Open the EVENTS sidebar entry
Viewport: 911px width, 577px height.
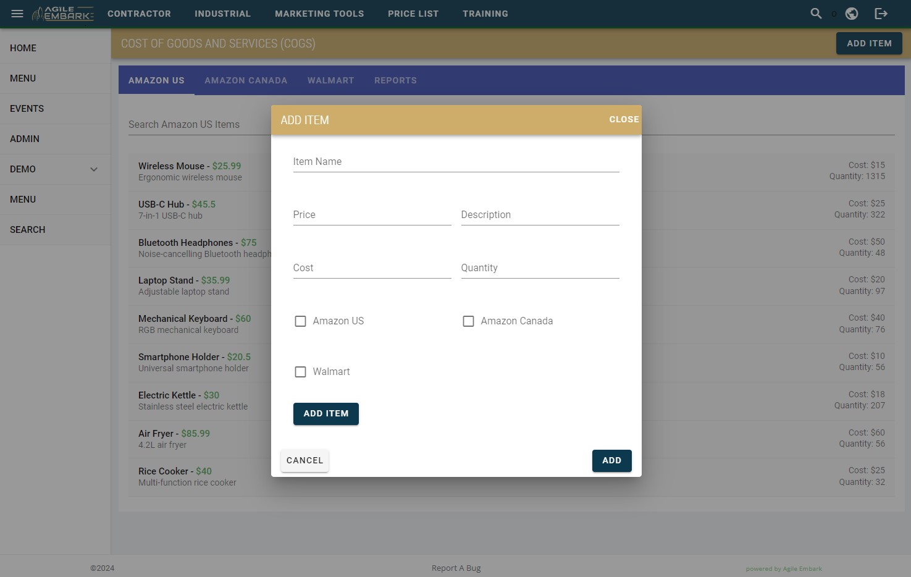27,108
